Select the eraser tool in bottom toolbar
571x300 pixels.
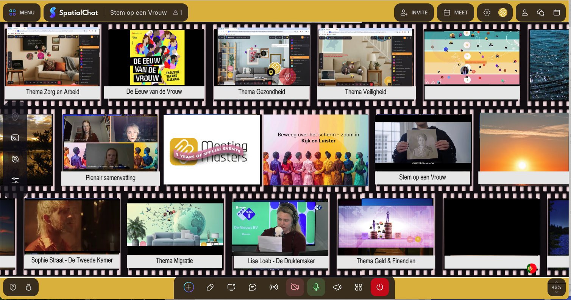[210, 287]
